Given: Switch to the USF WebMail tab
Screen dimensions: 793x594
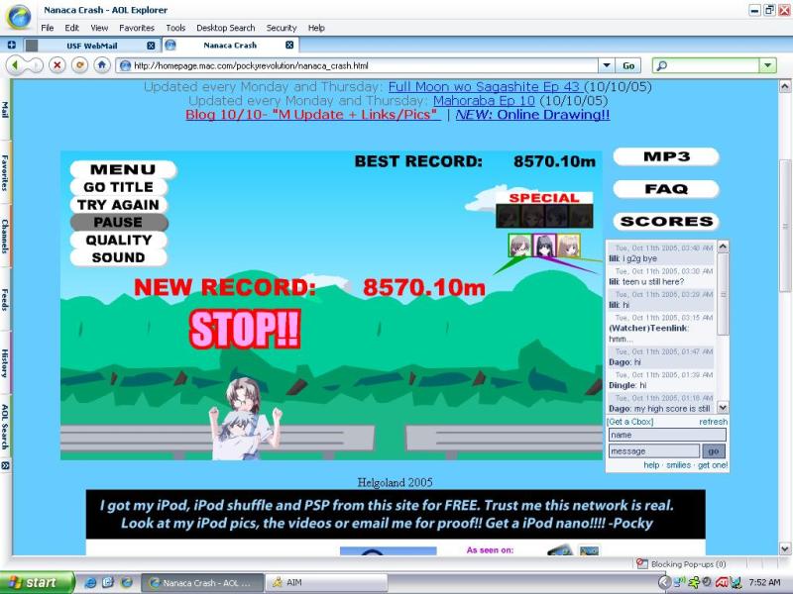Looking at the screenshot, I should coord(91,46).
